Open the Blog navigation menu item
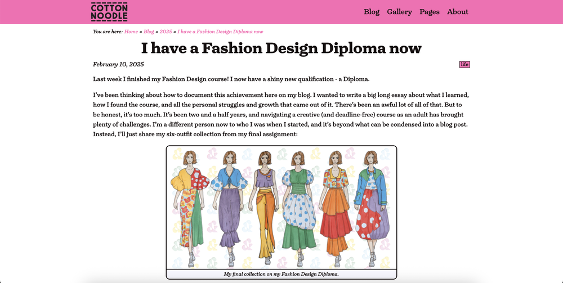 coord(372,12)
